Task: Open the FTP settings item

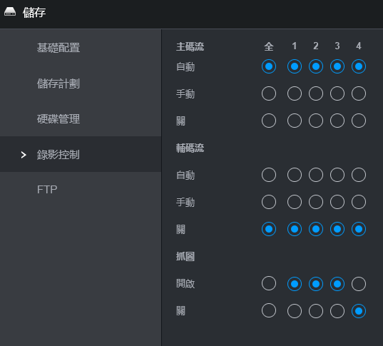Action: 47,189
